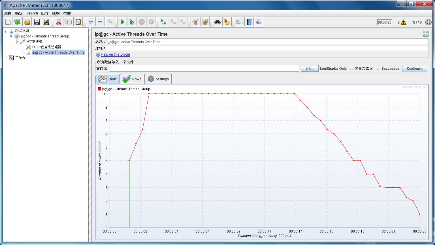The image size is (435, 245).
Task: Open the function helper list icon
Action: click(239, 22)
